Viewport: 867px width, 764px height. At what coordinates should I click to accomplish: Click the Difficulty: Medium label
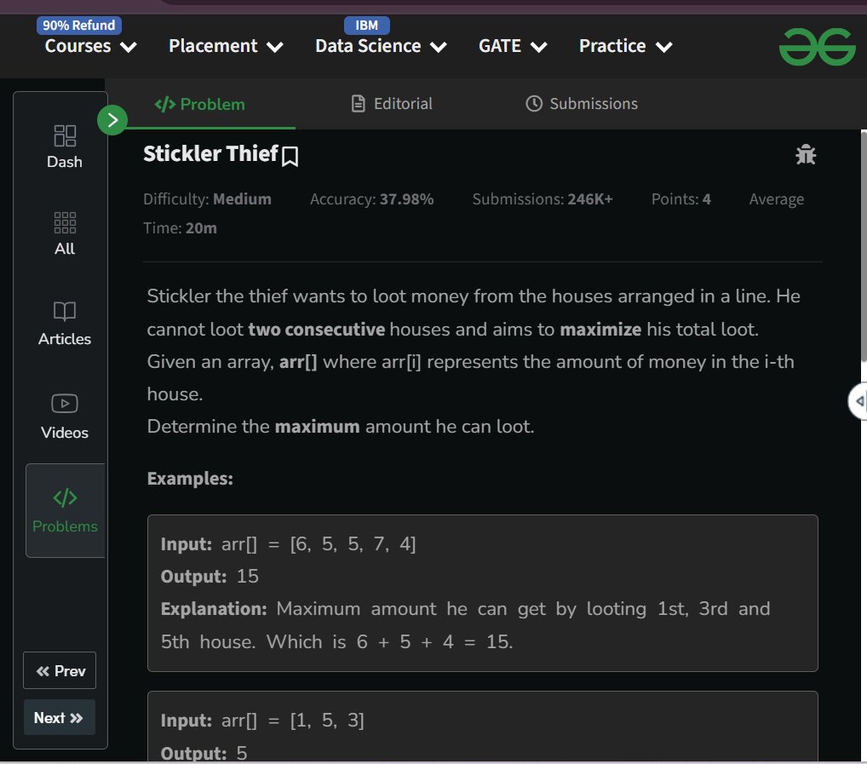pyautogui.click(x=207, y=199)
